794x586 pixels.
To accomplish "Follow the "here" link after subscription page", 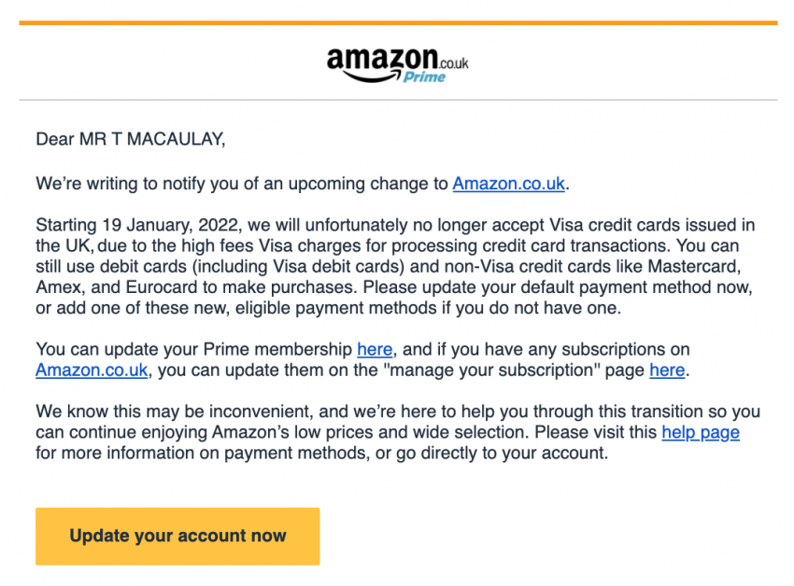I will point(667,370).
